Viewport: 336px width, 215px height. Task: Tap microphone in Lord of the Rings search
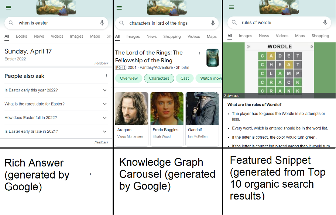[213, 23]
